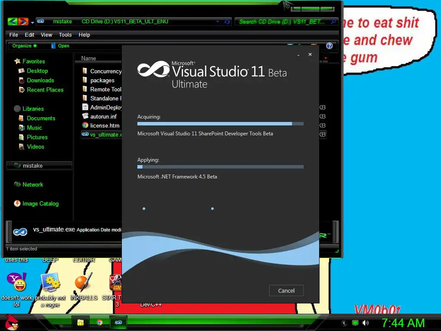
Task: Click the address bar Refresh icon
Action: (x=227, y=22)
